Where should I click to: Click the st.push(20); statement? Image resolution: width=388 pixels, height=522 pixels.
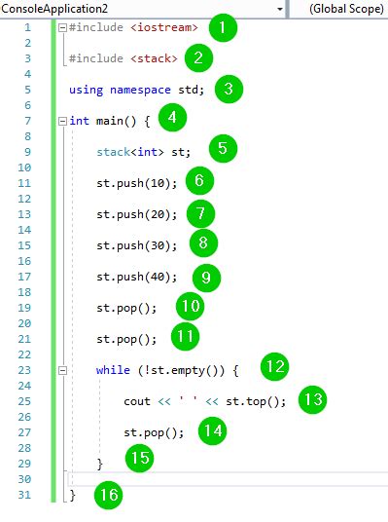point(137,214)
